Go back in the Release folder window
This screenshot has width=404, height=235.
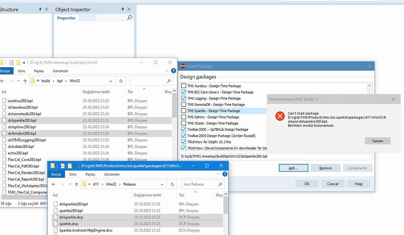coord(53,184)
